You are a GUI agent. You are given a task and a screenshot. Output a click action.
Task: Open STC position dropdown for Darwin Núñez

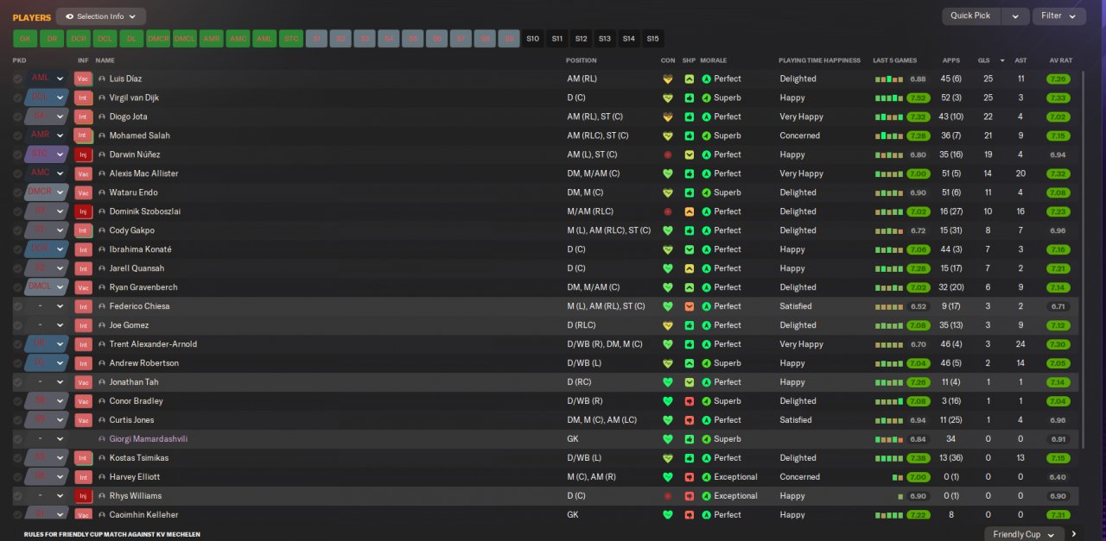47,154
